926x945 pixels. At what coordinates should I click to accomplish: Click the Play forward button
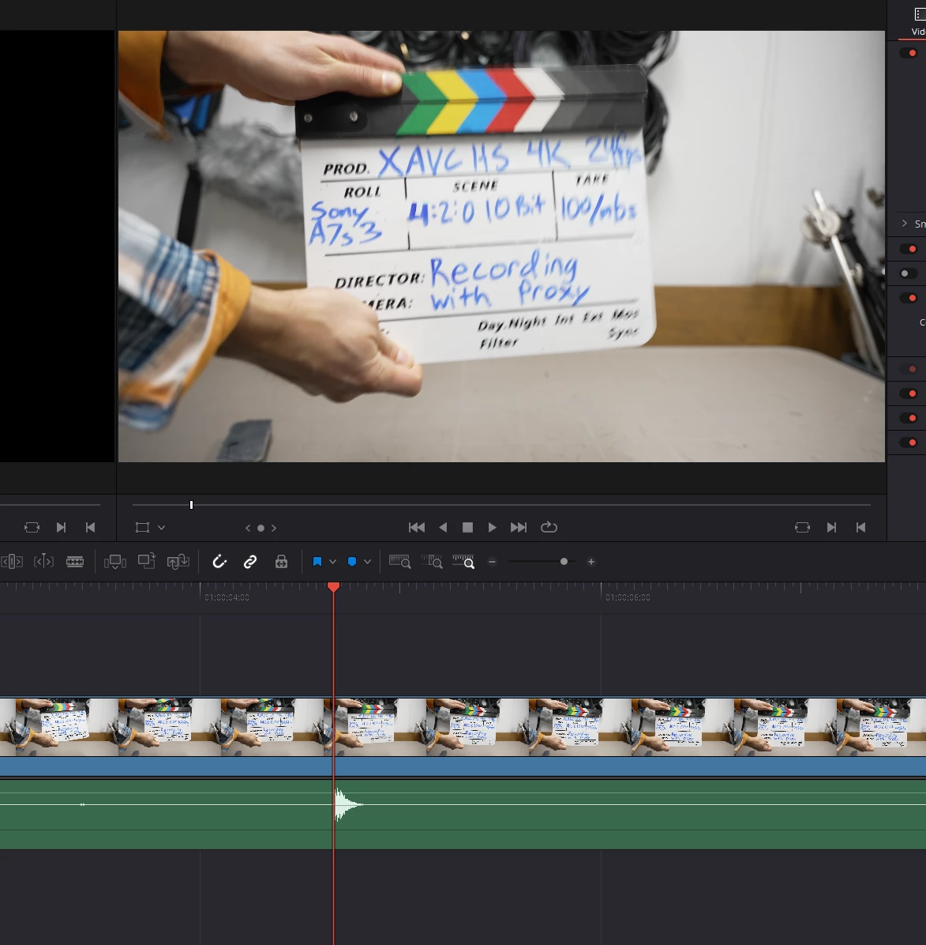tap(492, 527)
